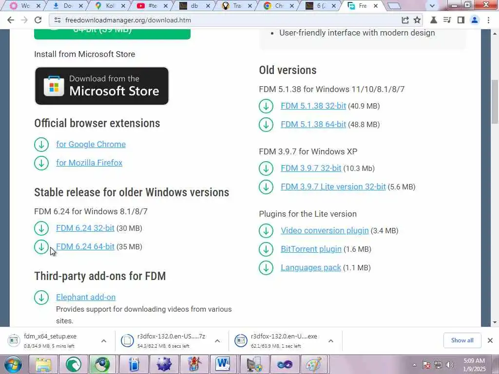
Task: Reload the page with the refresh icon
Action: click(x=38, y=20)
